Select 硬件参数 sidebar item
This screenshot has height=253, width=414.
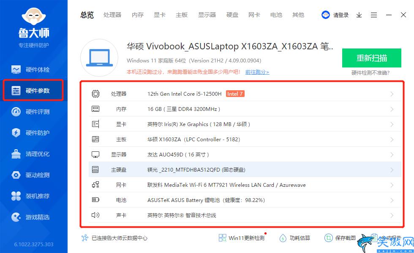(x=33, y=90)
